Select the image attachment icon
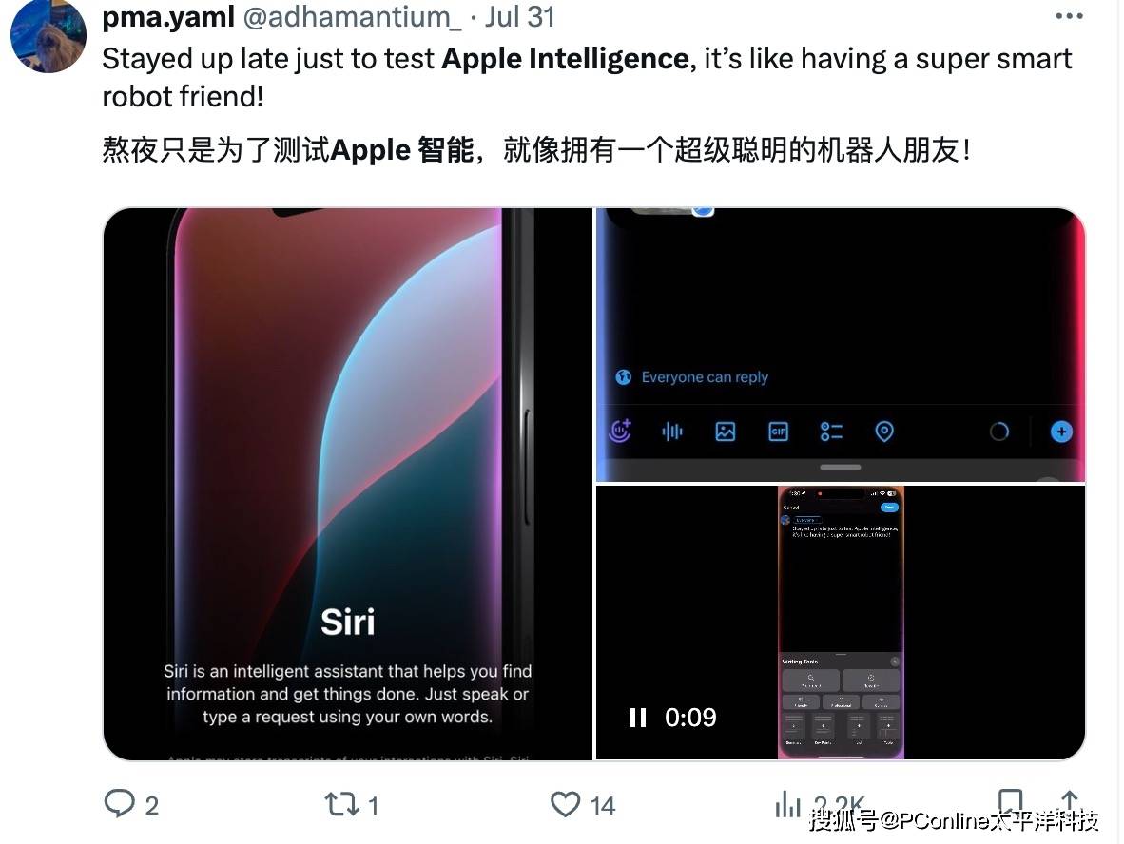Screen dimensions: 1124x844 [725, 432]
